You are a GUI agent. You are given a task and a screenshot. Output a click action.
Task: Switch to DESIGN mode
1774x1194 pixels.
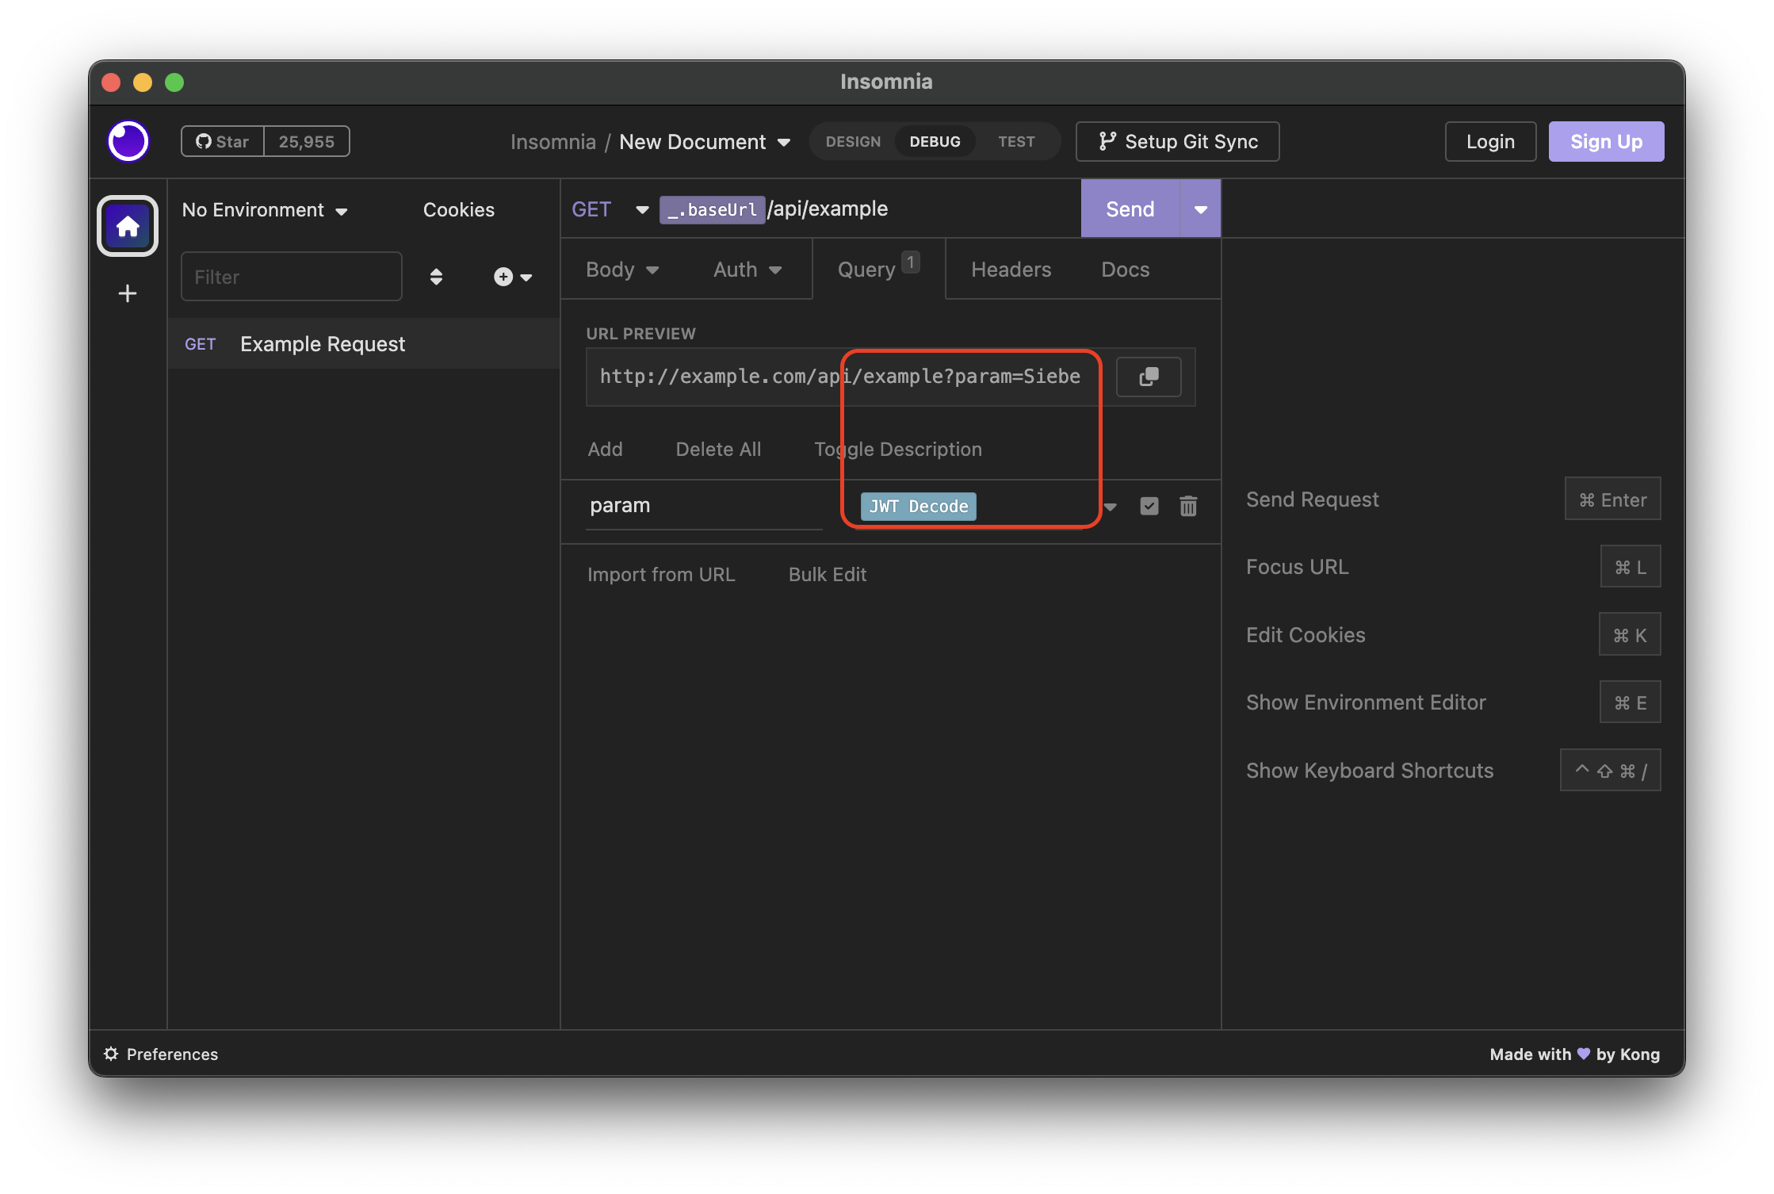[853, 141]
